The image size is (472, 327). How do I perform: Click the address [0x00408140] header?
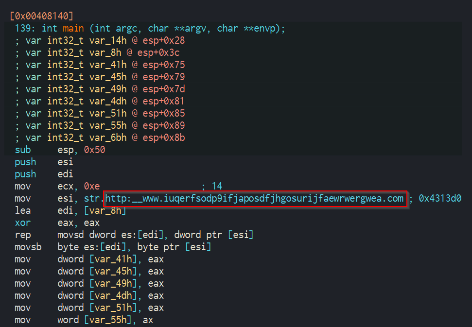41,16
